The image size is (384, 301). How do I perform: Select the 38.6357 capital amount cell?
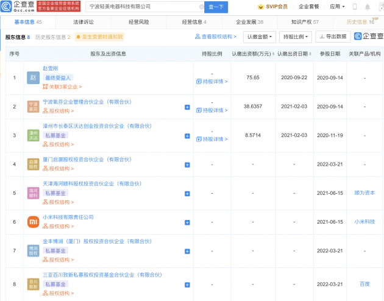click(x=253, y=107)
